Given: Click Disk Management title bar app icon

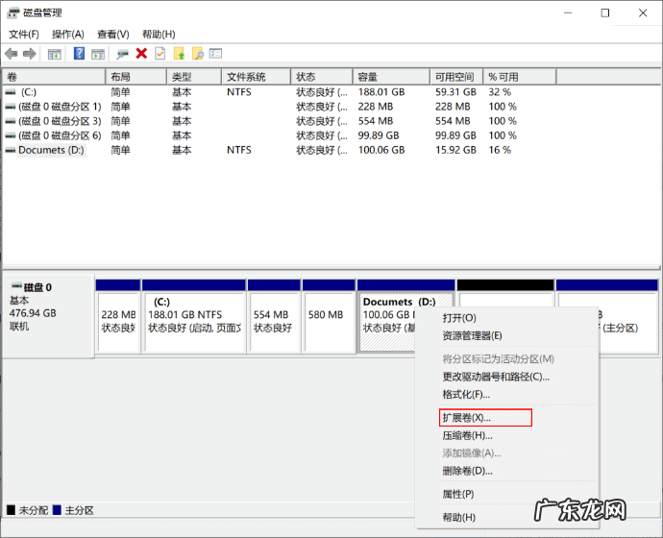Looking at the screenshot, I should [13, 13].
